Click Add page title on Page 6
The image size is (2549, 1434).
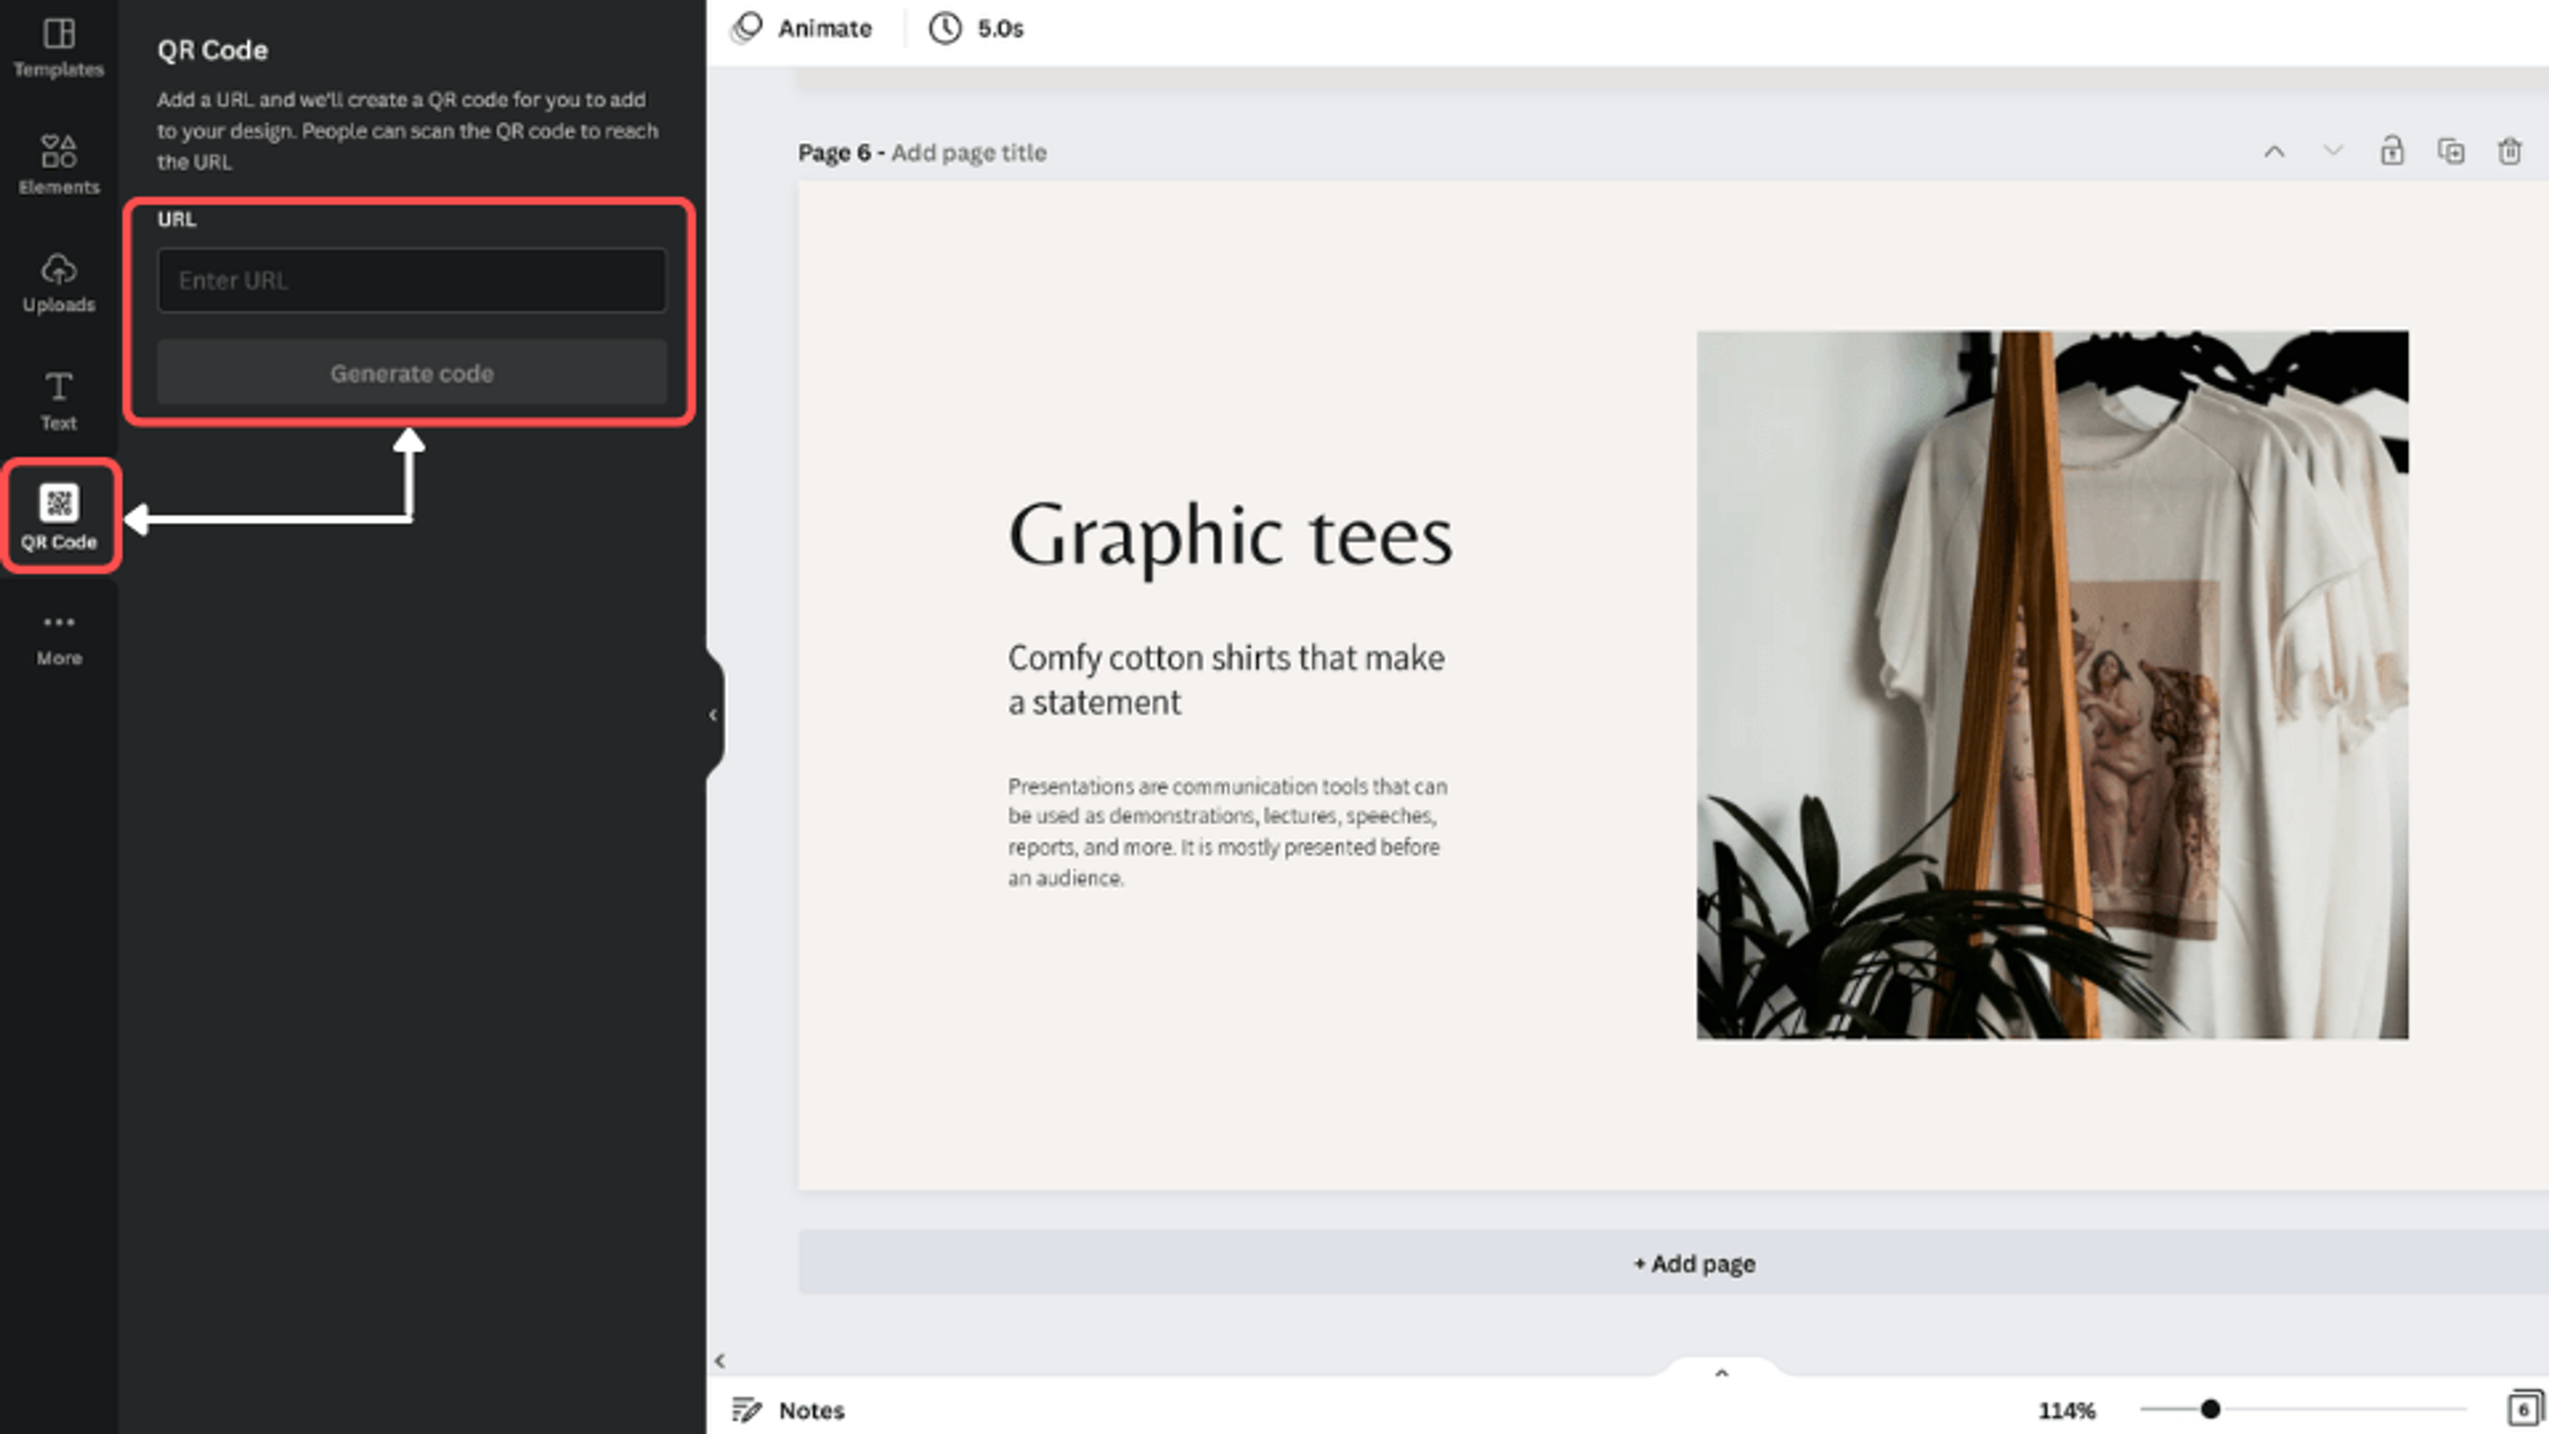point(968,153)
